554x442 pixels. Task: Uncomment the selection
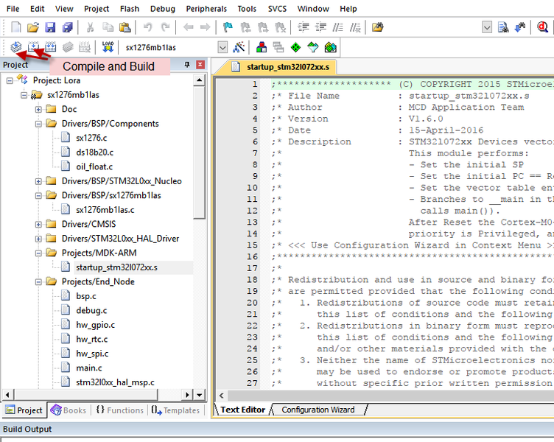coord(355,27)
